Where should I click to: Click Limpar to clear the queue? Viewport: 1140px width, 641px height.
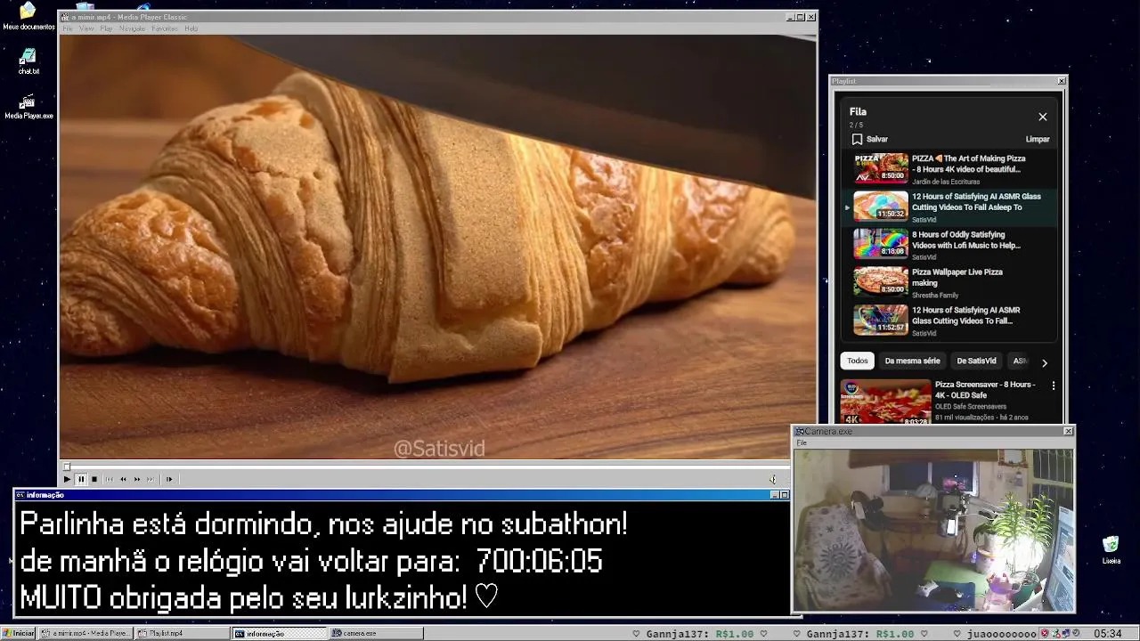[1038, 139]
